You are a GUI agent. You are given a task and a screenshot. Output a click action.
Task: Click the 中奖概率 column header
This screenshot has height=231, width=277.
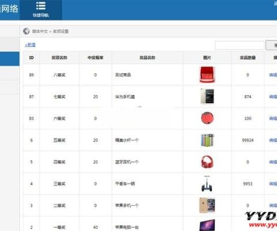[x=95, y=58]
